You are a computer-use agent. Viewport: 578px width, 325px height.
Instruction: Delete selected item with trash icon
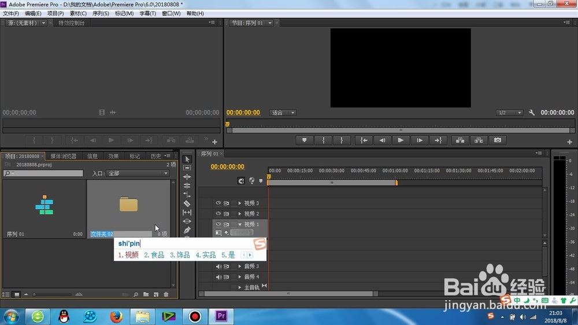coord(166,294)
